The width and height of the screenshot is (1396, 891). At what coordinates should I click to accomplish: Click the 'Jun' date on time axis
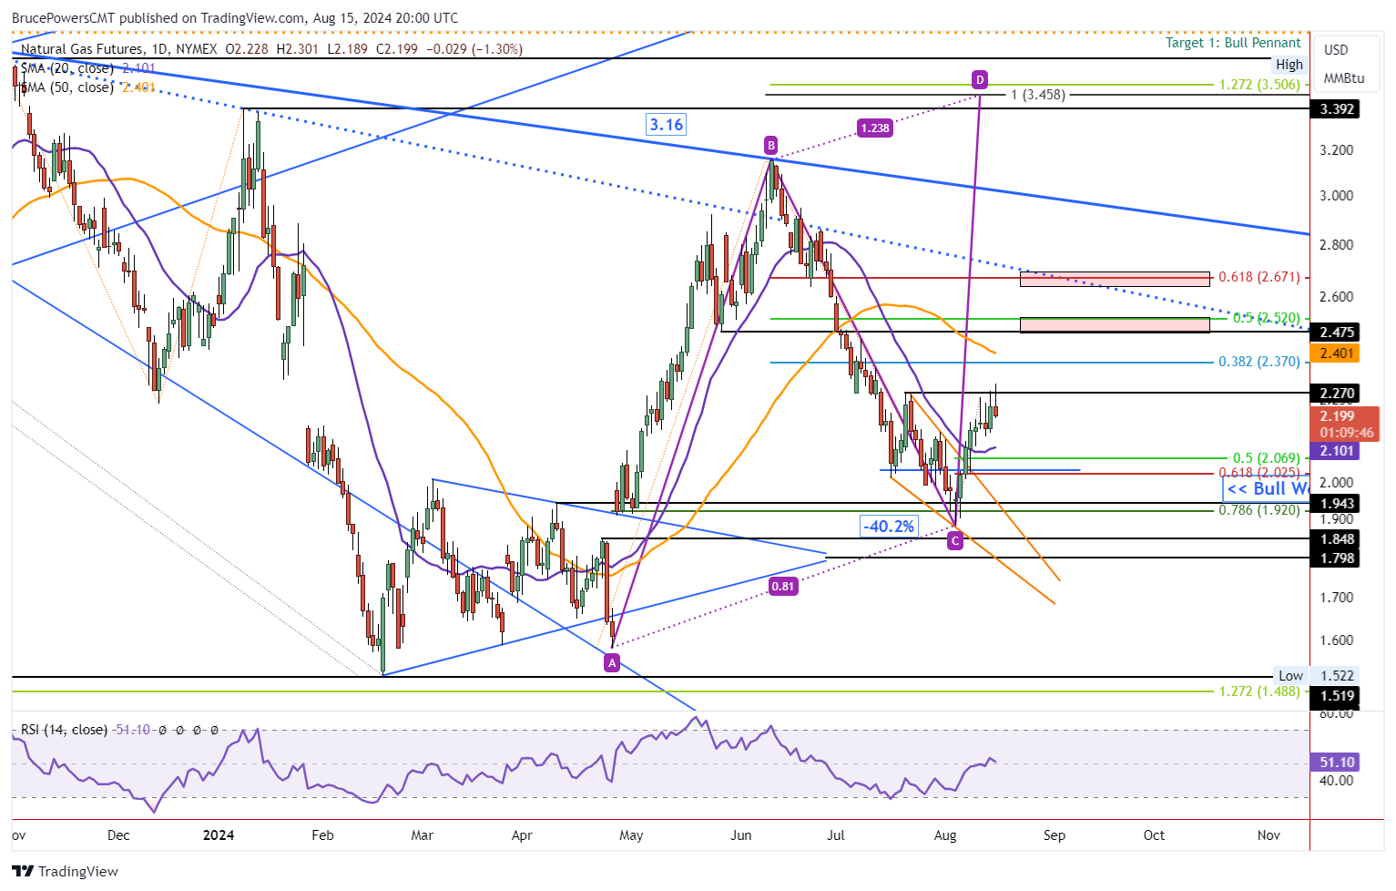point(741,835)
